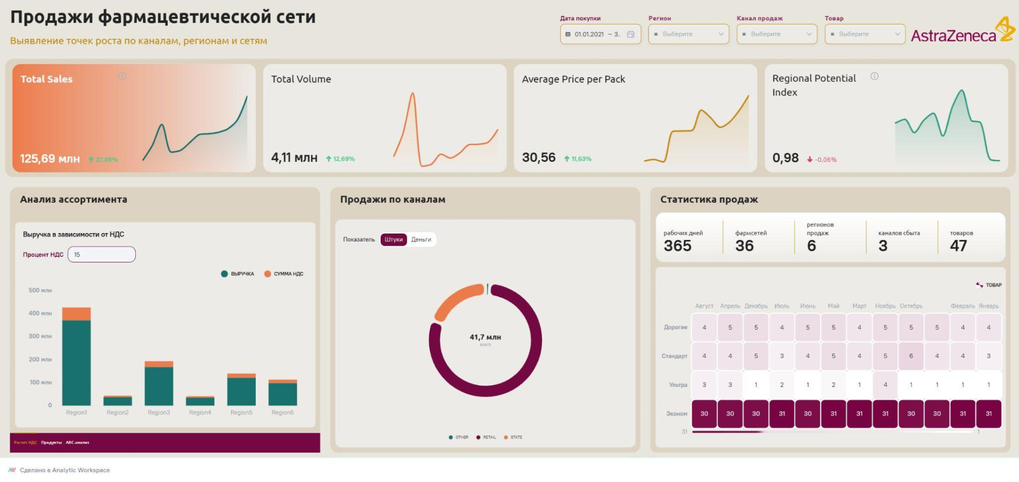Click the AstraZeneca logo

(x=962, y=31)
